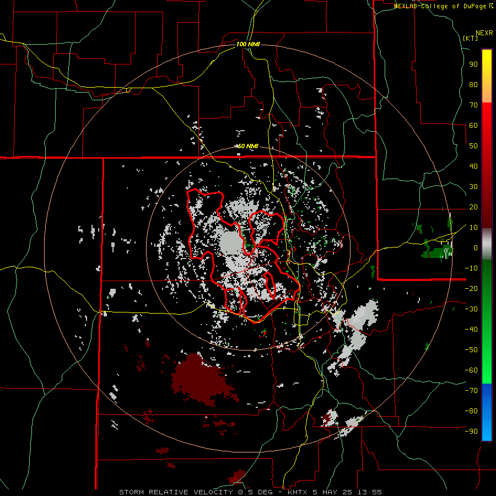The image size is (496, 496).
Task: Click the NEXR label above the color scale
Action: coord(484,33)
